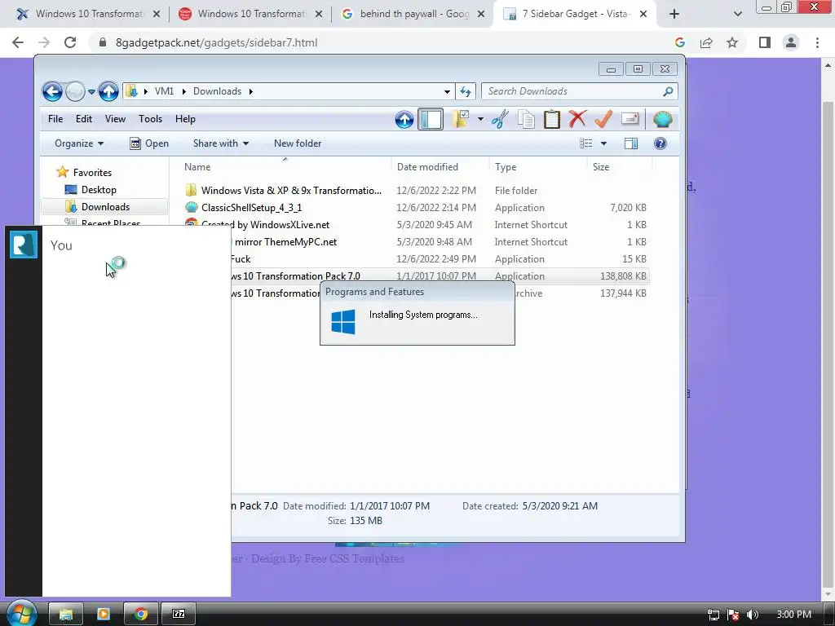Sort by the Name column header
This screenshot has width=835, height=626.
(284, 167)
